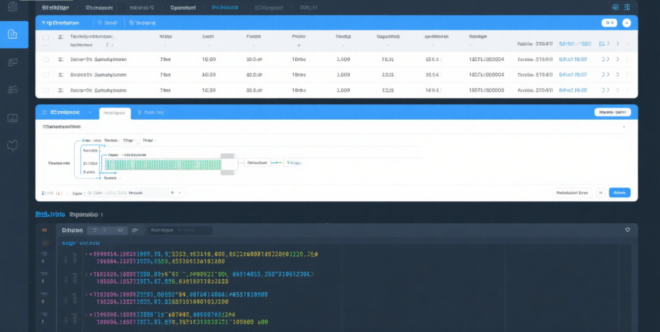
Task: Click the white button in the middle panel's blue header
Action: (x=612, y=112)
